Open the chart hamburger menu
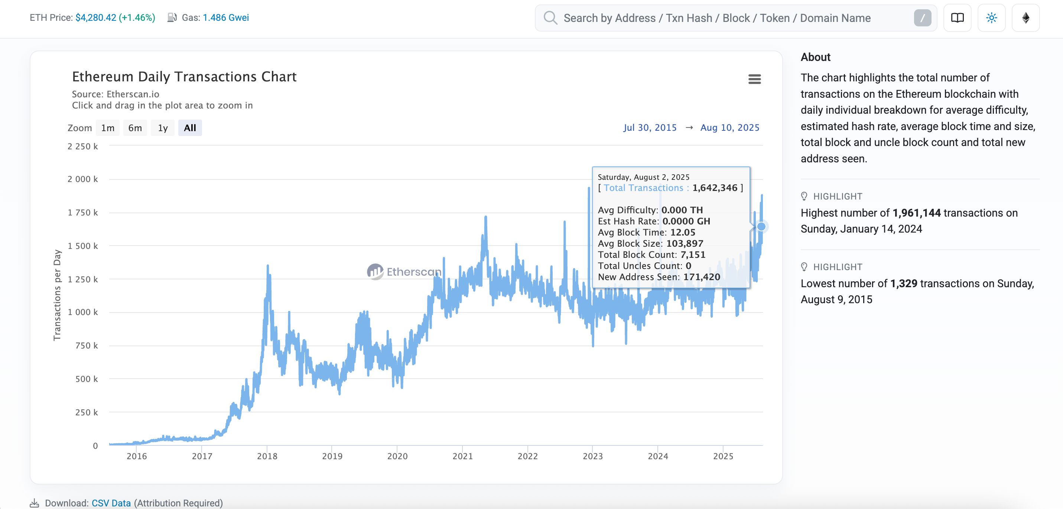 (x=755, y=79)
